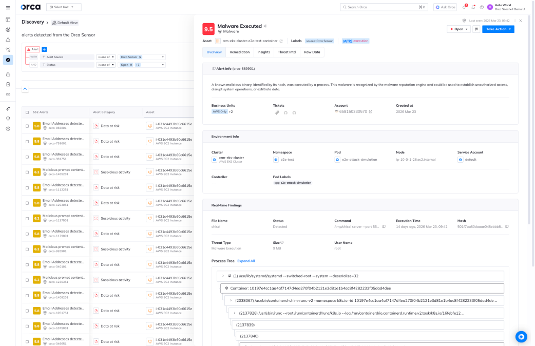Image resolution: width=535 pixels, height=346 pixels.
Task: Open the Status 'is one of' operator dropdown
Action: (106, 65)
